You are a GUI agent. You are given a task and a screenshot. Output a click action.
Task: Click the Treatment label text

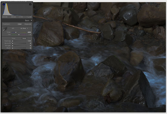[x=6, y=24]
